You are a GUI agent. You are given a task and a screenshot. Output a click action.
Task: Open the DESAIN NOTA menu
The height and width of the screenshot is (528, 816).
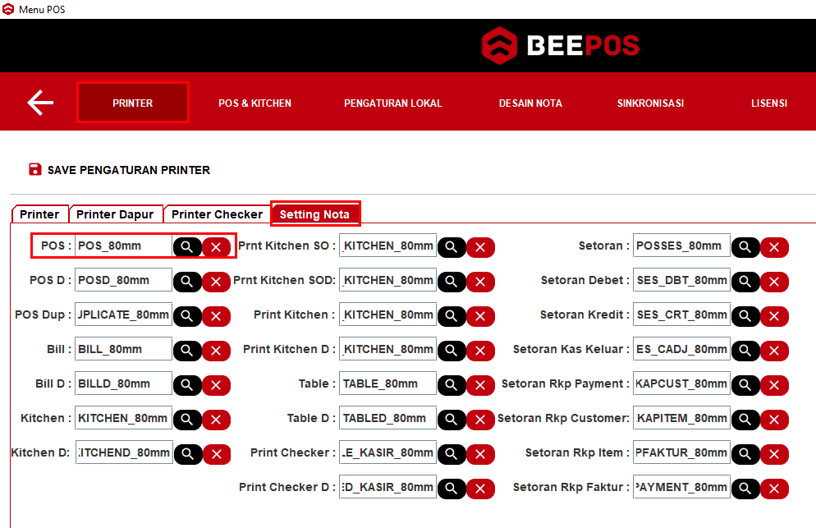coord(530,103)
